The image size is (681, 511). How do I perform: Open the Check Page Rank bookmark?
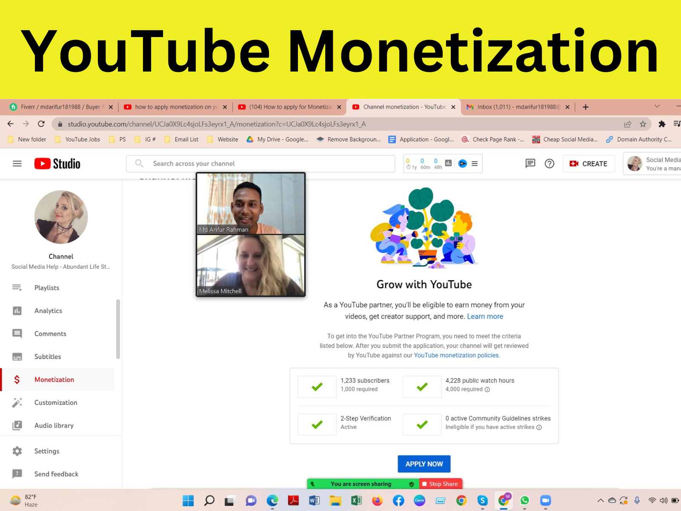(493, 139)
